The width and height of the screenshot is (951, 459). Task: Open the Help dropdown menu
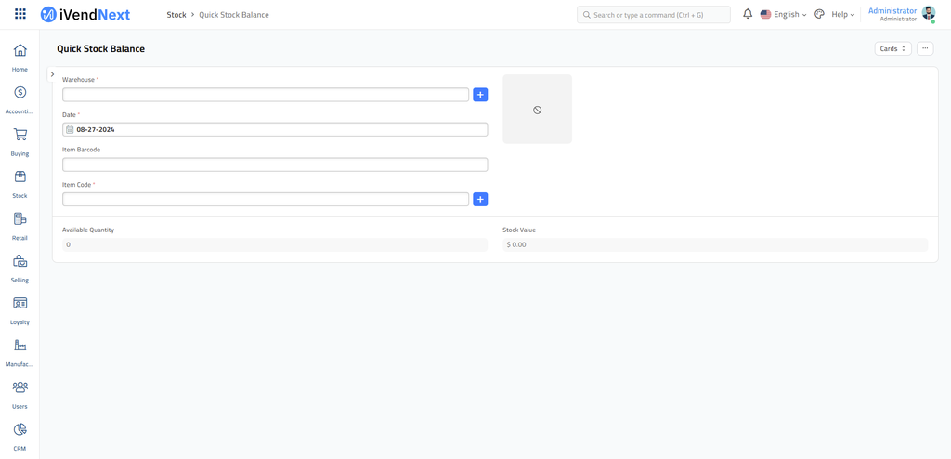(842, 15)
